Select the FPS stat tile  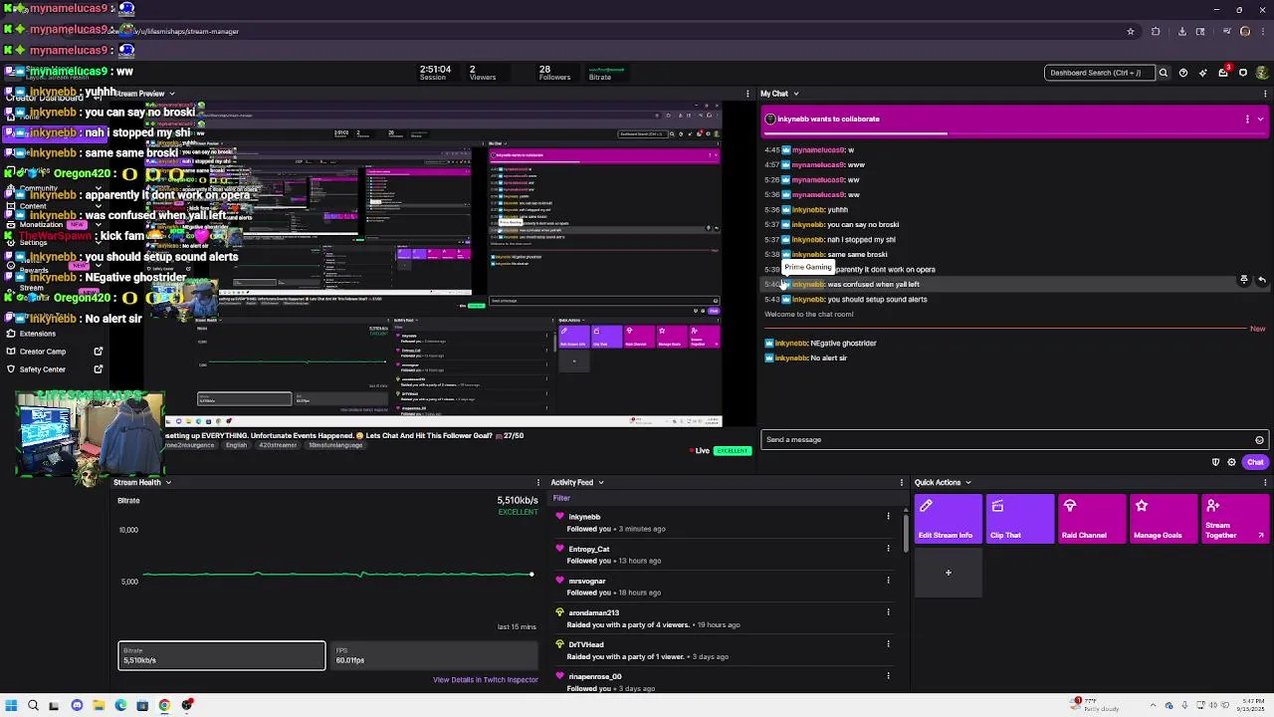point(433,655)
